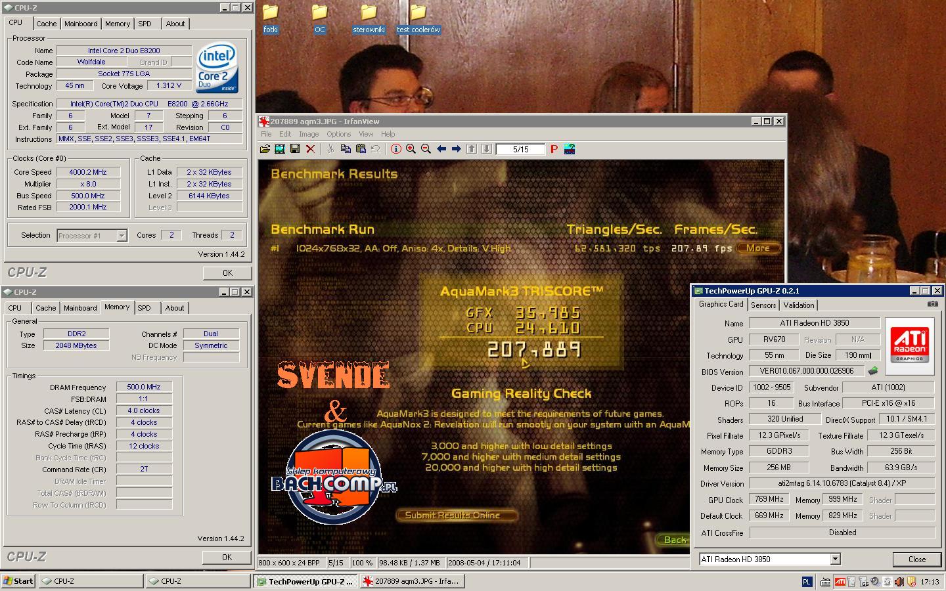Click the Core Speed 4000.2 MHz value
The width and height of the screenshot is (946, 591).
point(88,172)
